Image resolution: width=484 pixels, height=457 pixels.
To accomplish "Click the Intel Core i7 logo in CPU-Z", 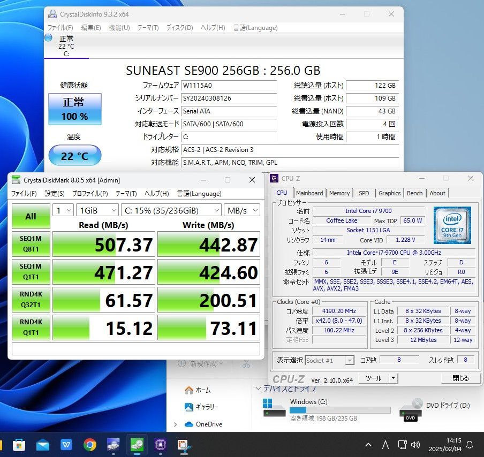I will 452,225.
